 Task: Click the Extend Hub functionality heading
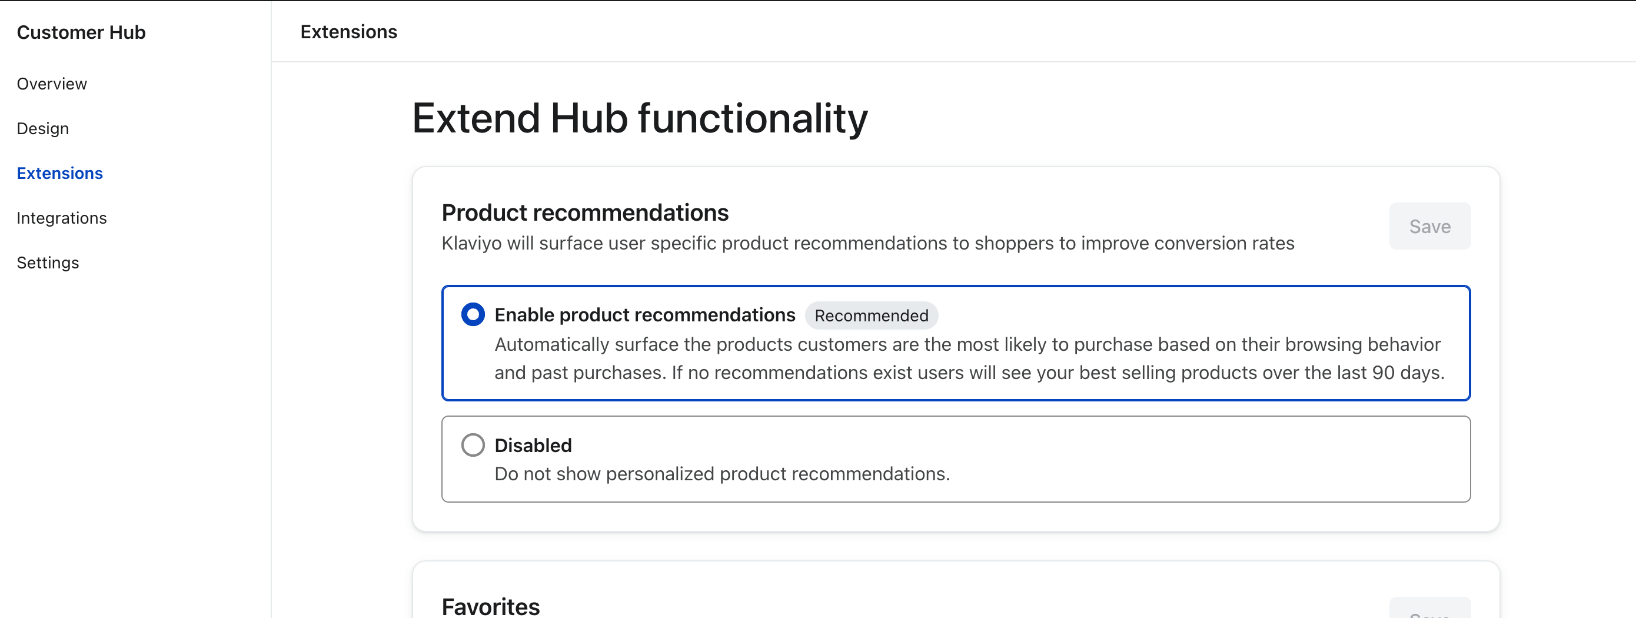(640, 118)
